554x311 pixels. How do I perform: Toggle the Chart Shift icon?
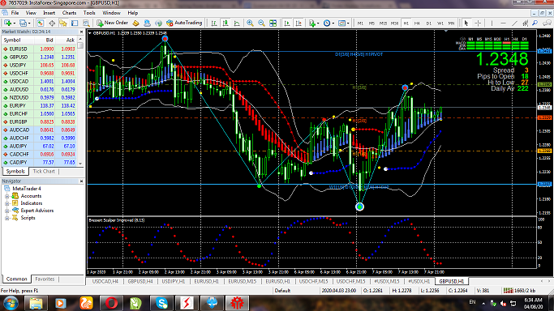298,23
